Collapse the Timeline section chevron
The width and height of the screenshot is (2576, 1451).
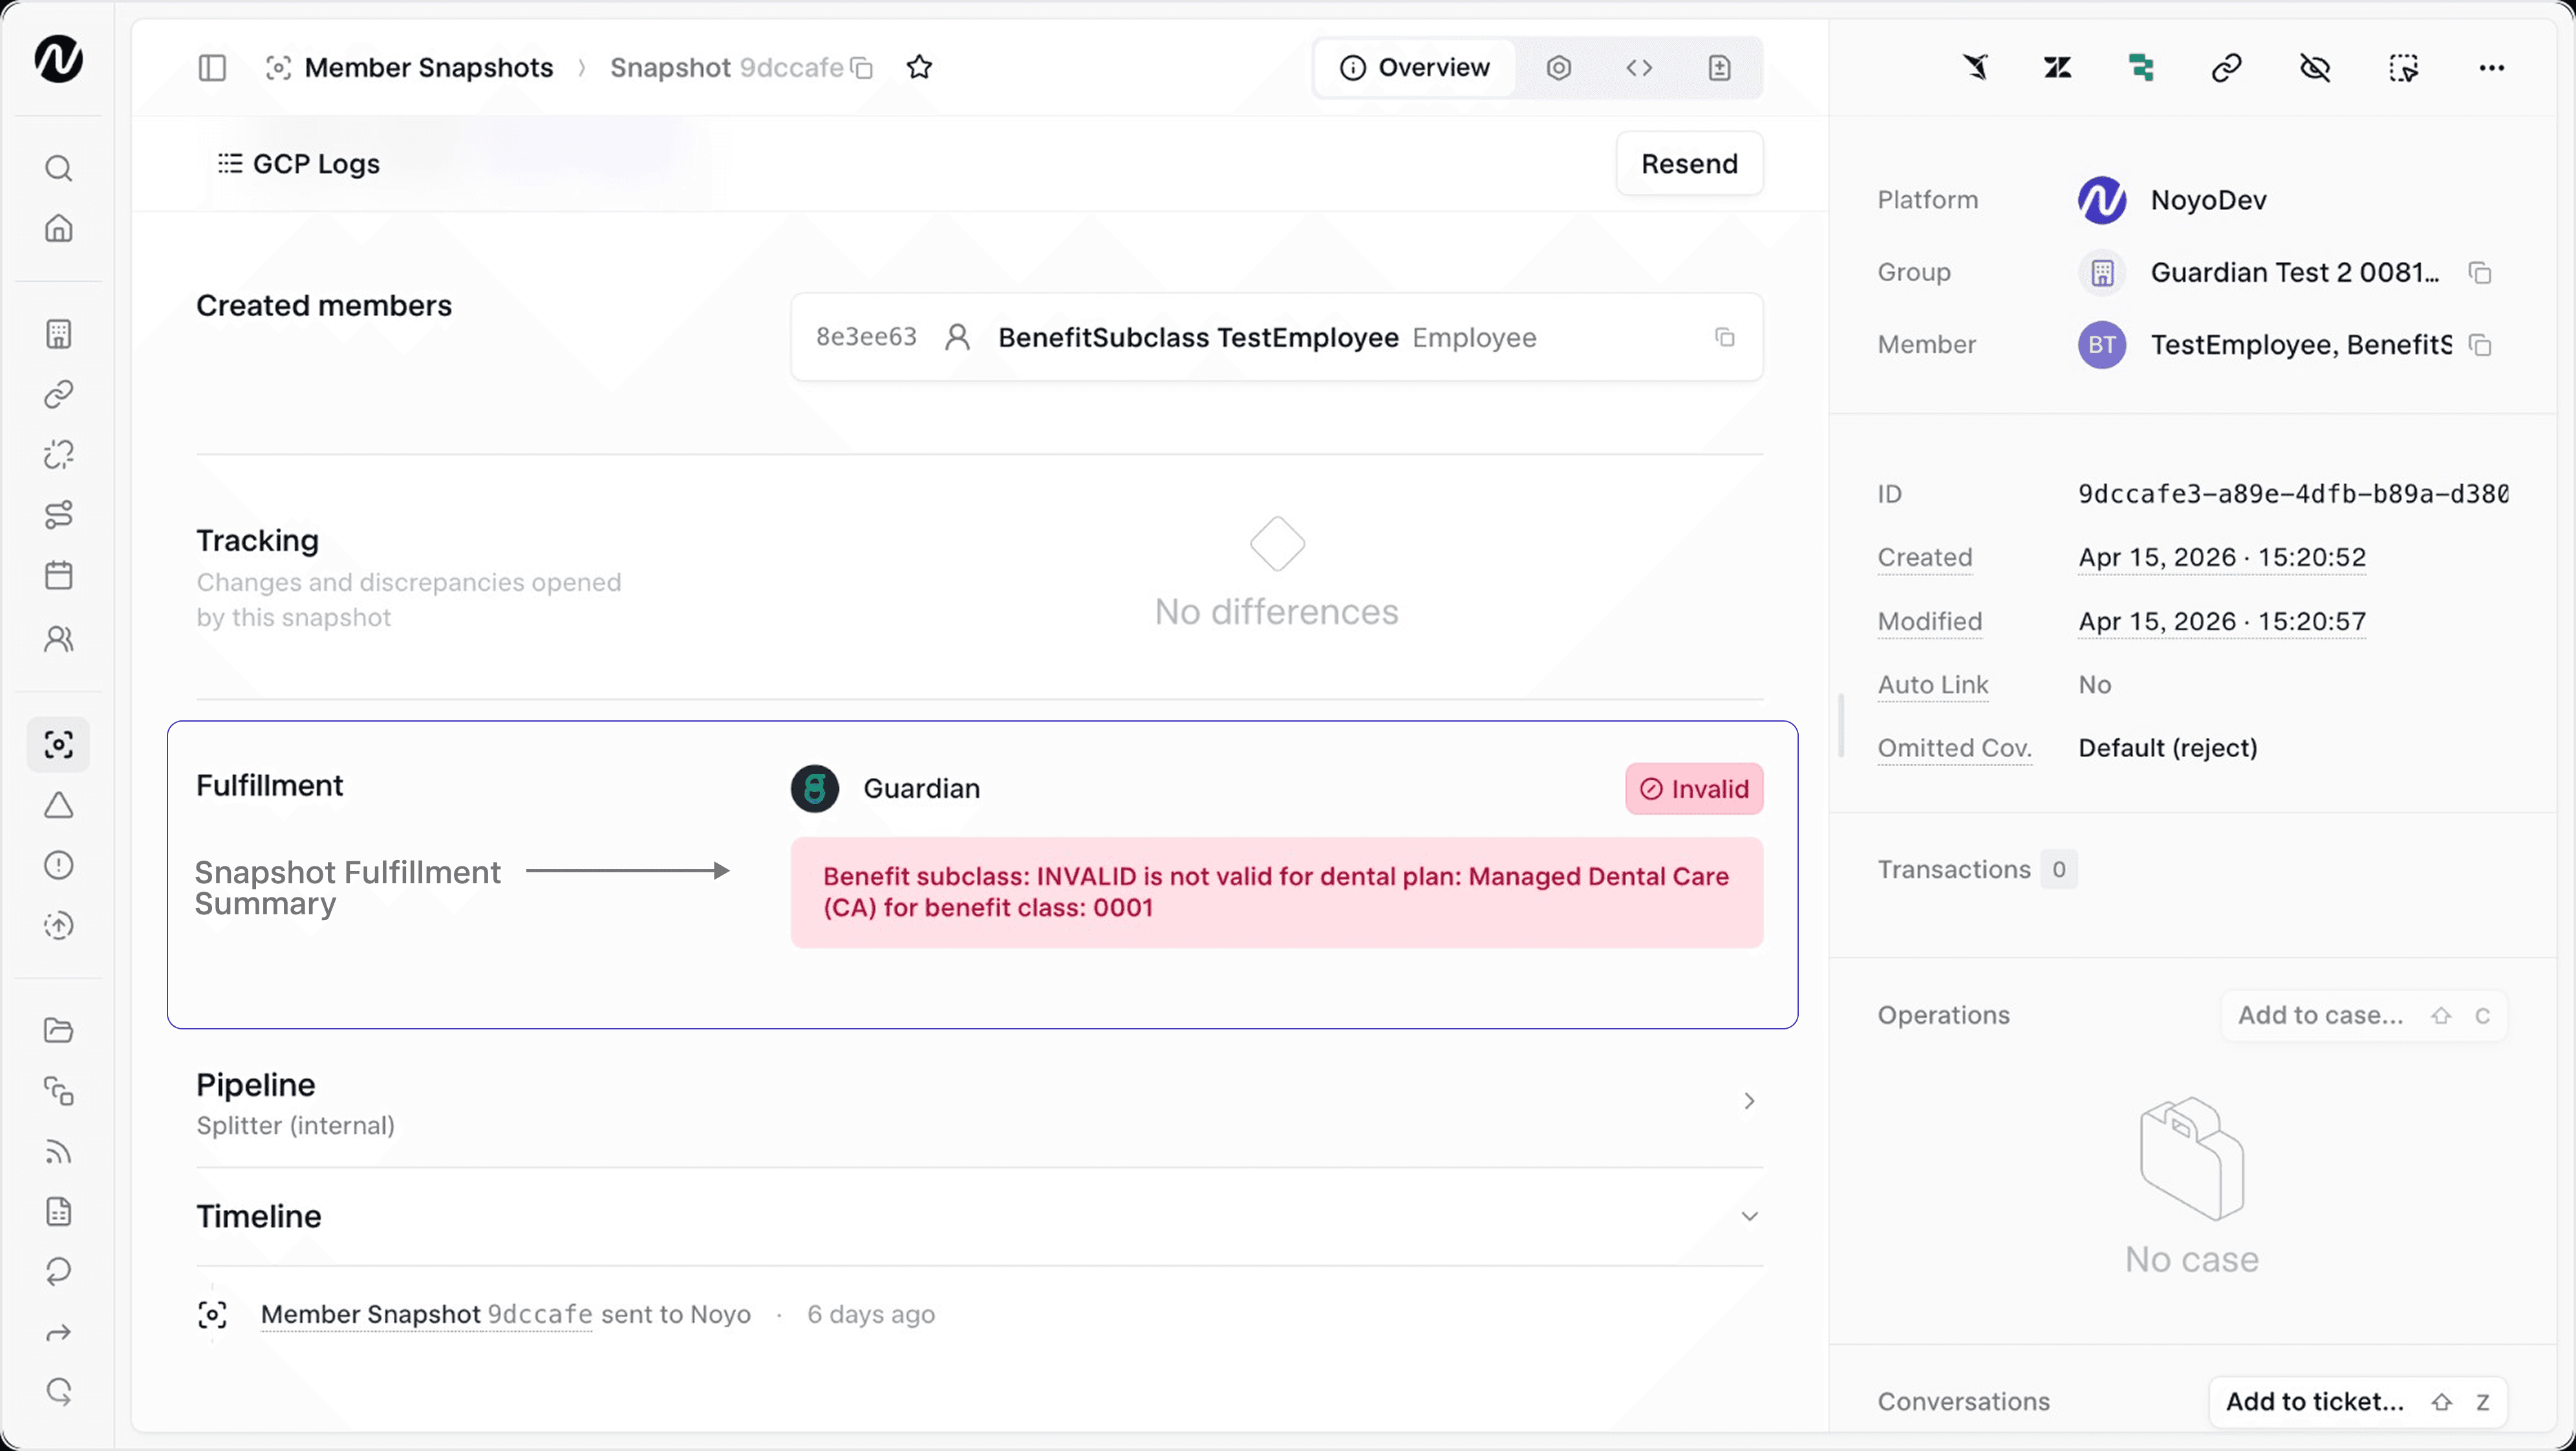[x=1749, y=1217]
